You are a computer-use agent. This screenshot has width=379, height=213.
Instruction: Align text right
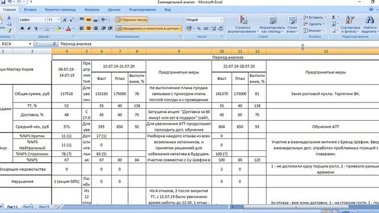coord(96,28)
